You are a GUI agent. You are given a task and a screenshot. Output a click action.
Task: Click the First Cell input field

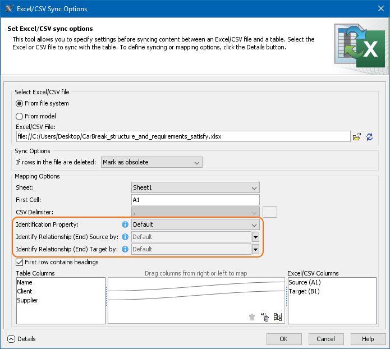195,200
